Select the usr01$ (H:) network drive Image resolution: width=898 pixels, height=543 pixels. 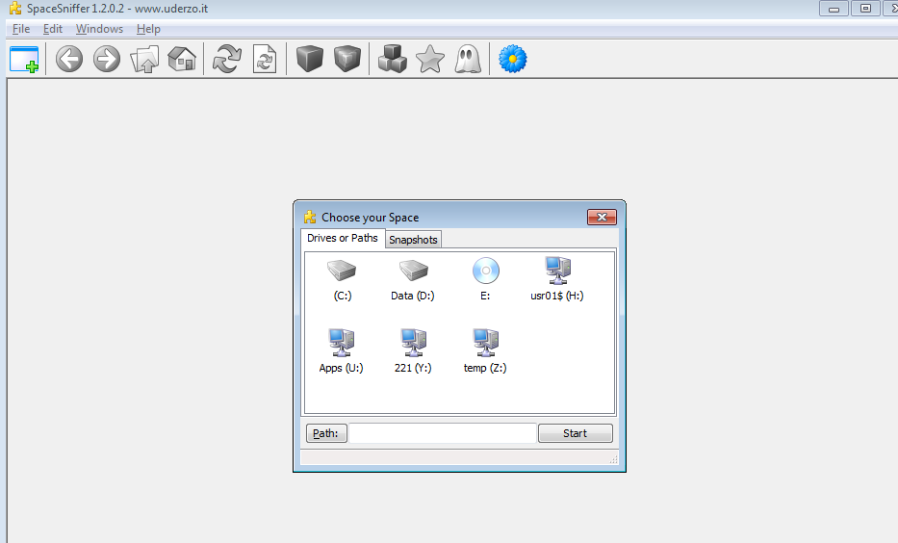[557, 277]
